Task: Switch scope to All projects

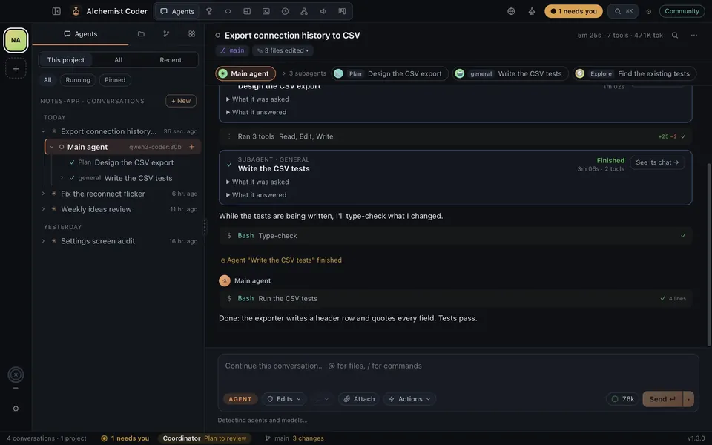Action: 118,60
